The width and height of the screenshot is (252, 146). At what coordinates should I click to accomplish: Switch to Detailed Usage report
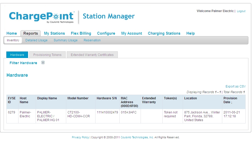[x=36, y=40]
